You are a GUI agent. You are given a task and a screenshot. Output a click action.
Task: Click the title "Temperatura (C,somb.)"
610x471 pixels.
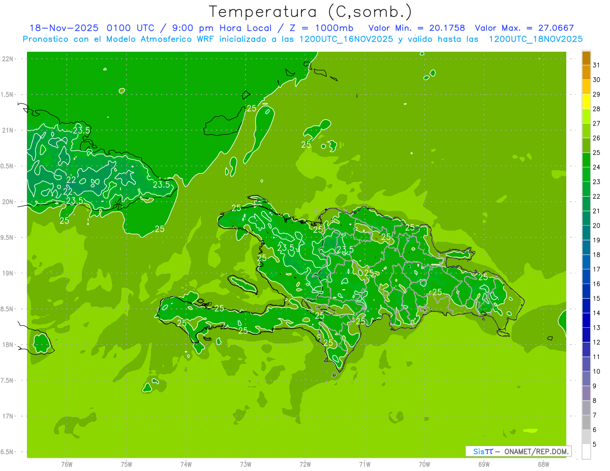point(310,12)
